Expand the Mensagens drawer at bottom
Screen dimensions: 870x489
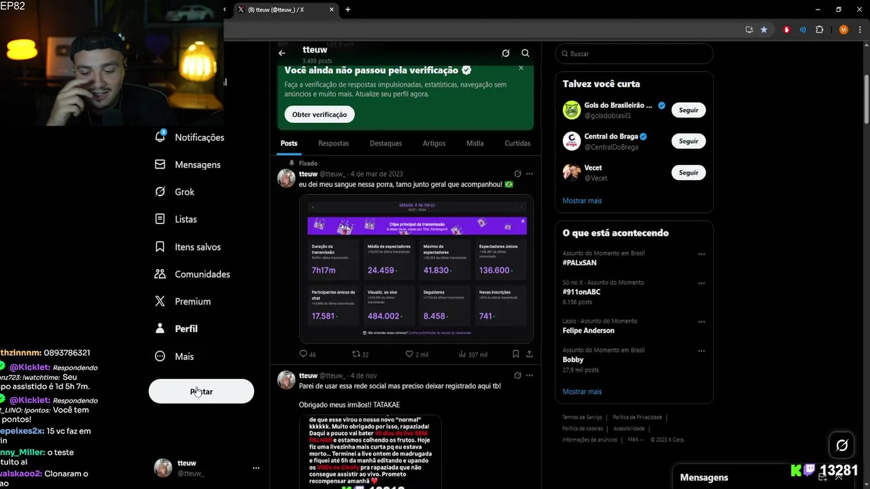pyautogui.click(x=839, y=477)
